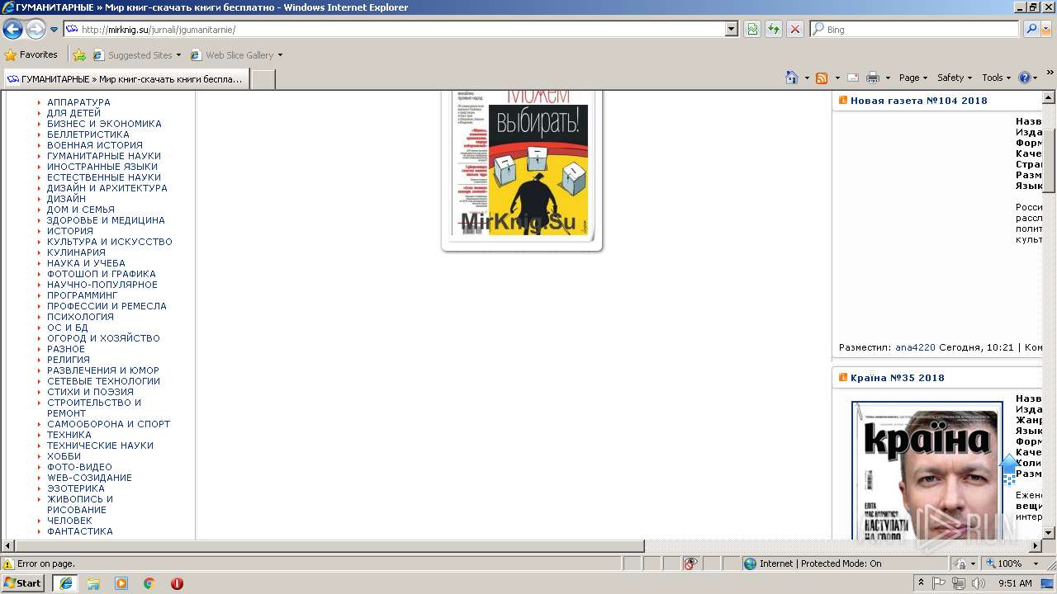This screenshot has height=594, width=1057.
Task: Open the Windows Explorer taskbar icon
Action: (93, 583)
